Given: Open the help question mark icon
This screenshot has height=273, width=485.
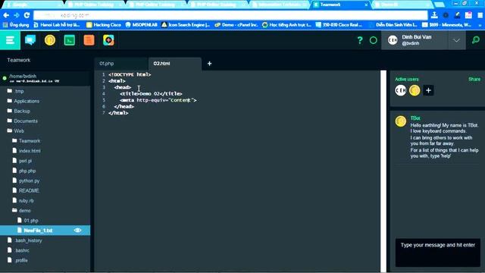Looking at the screenshot, I should (x=360, y=40).
